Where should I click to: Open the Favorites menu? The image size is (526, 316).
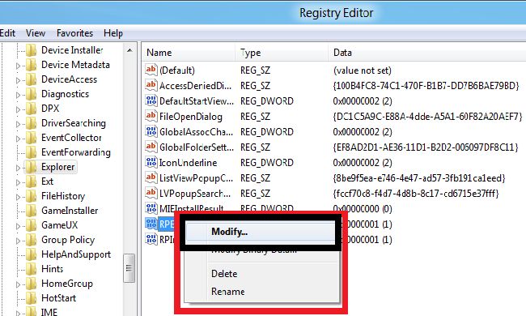pos(74,33)
